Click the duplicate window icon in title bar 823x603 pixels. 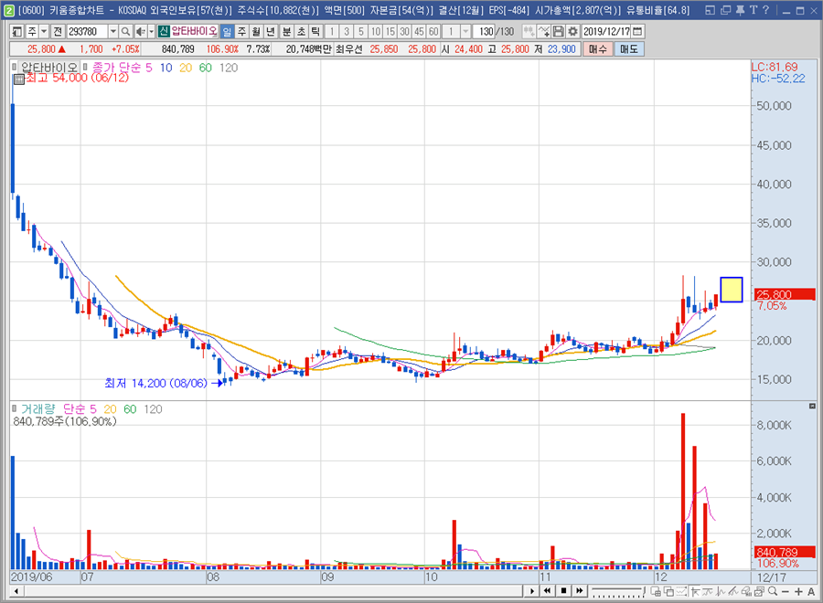coord(726,10)
